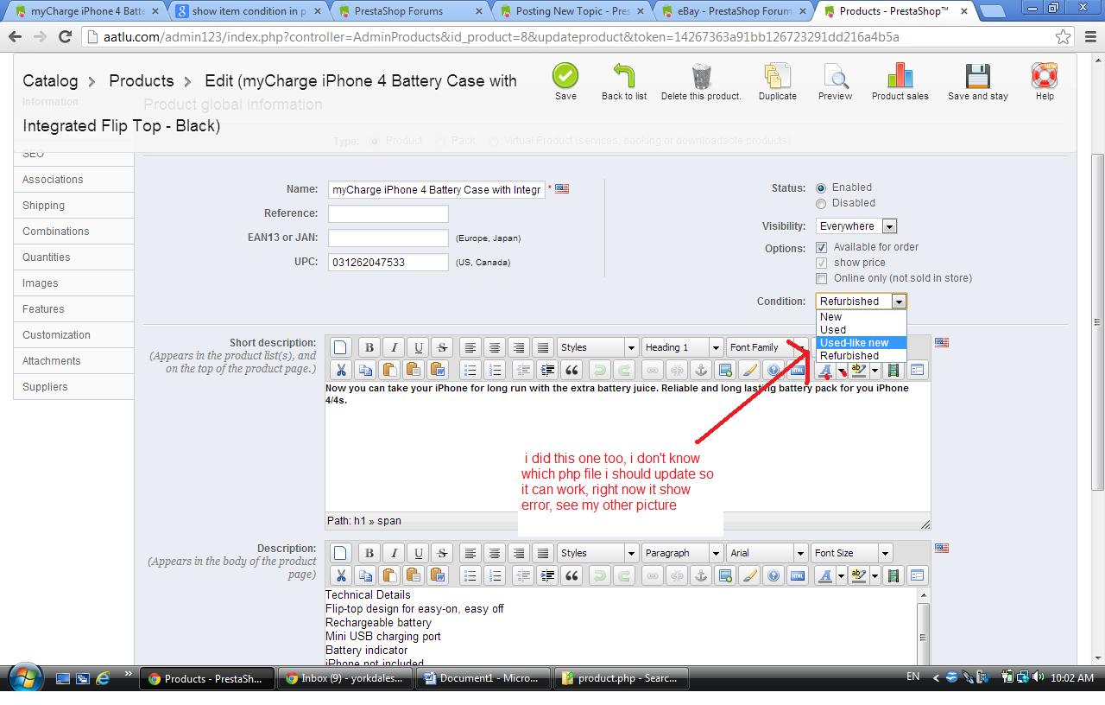
Task: Select the Enabled status radio button
Action: [x=821, y=187]
